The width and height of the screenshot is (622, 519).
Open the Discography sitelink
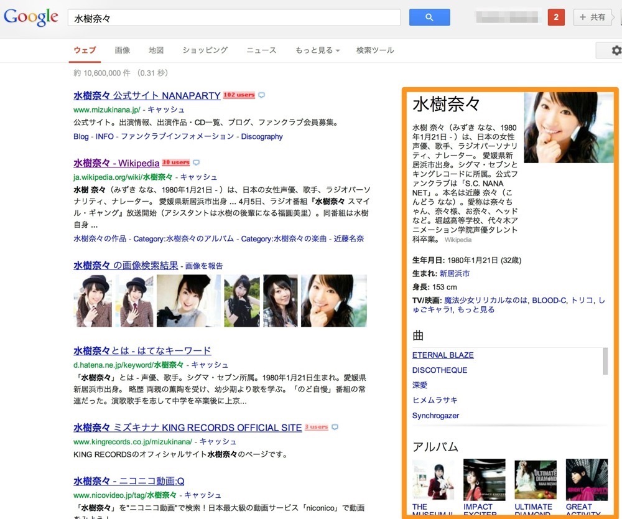click(x=262, y=136)
